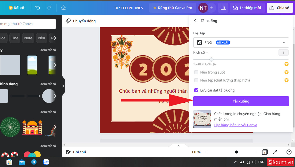Open the page manager icon showing 1
Image resolution: width=295 pixels, height=167 pixels.
265,152
